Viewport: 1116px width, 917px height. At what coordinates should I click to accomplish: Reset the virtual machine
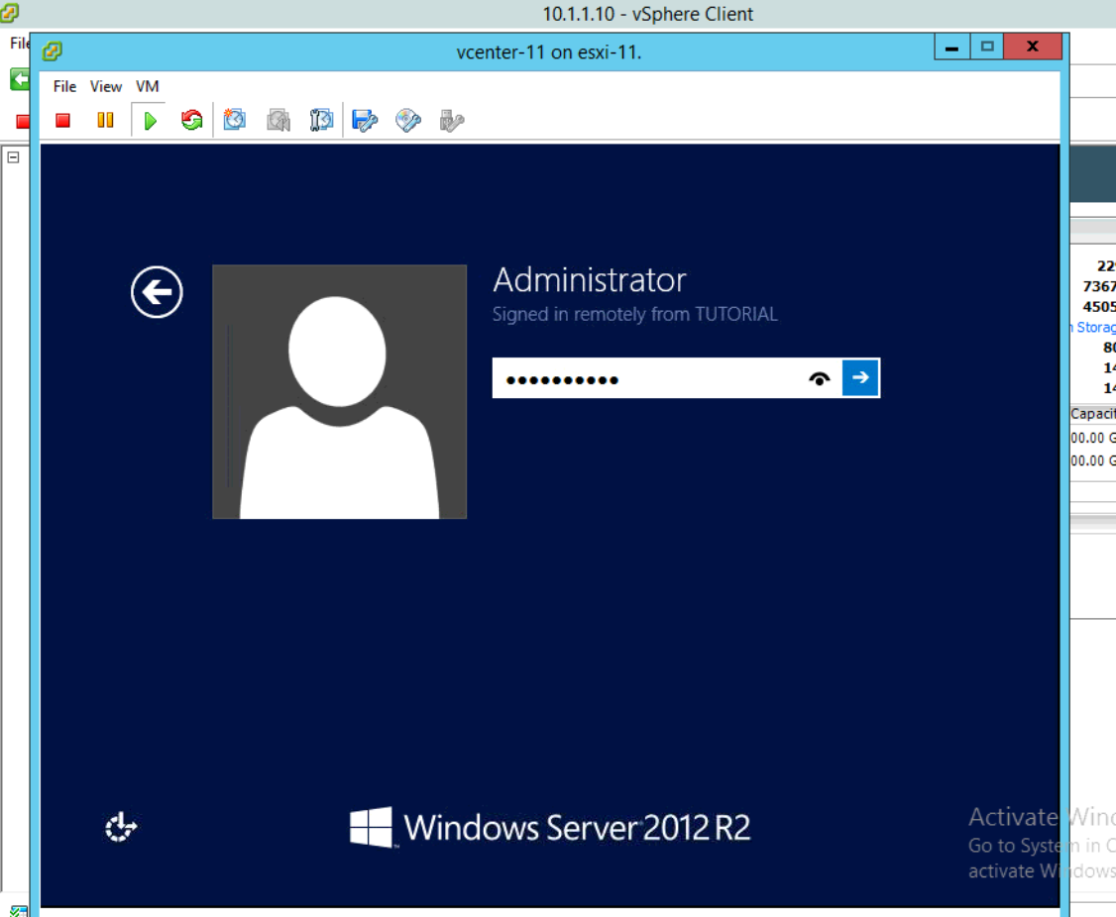pos(190,120)
